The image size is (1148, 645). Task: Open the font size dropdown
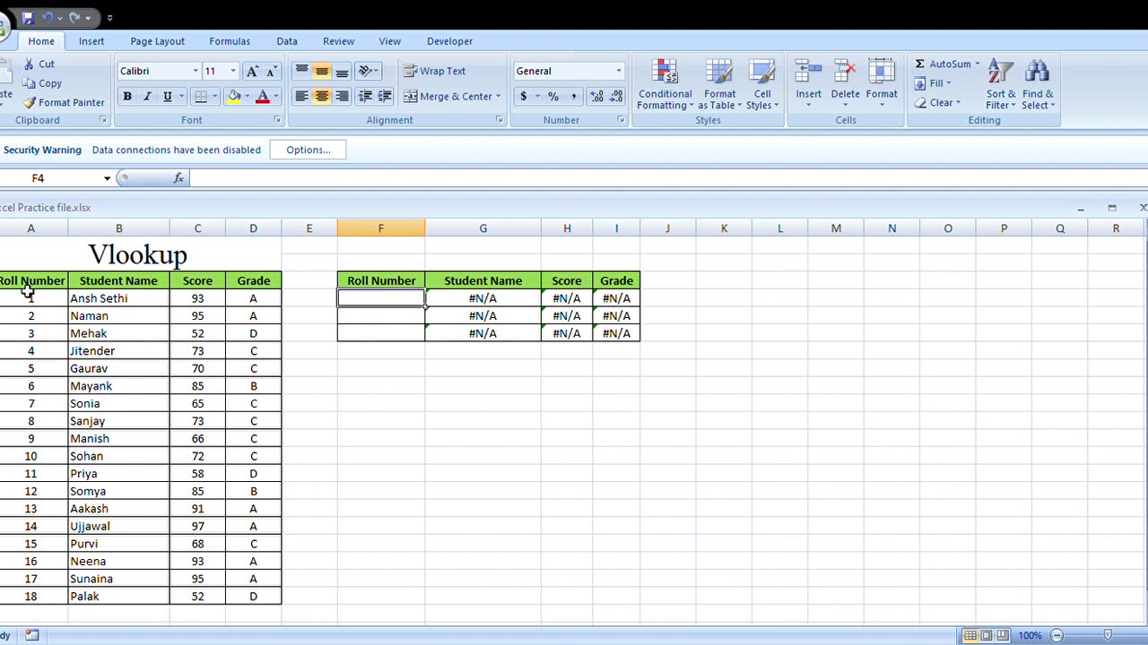click(x=233, y=71)
